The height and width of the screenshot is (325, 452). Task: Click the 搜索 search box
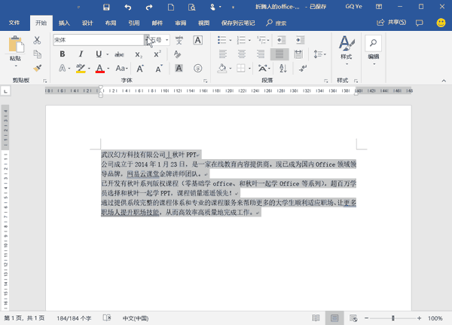point(276,23)
